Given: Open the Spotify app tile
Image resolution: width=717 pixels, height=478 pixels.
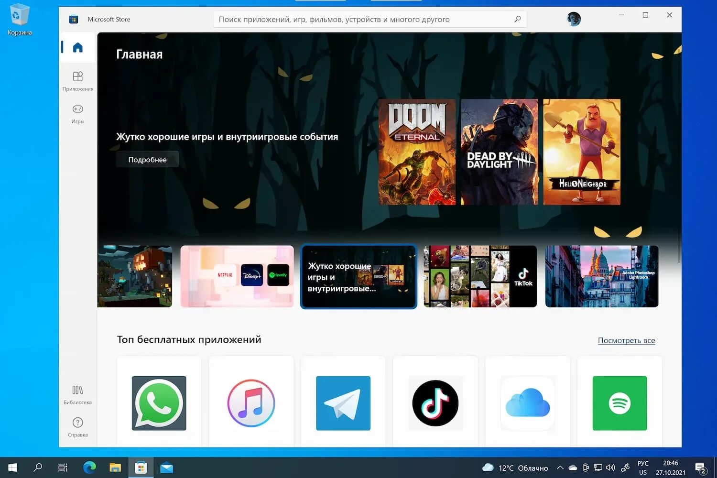Looking at the screenshot, I should pos(619,402).
